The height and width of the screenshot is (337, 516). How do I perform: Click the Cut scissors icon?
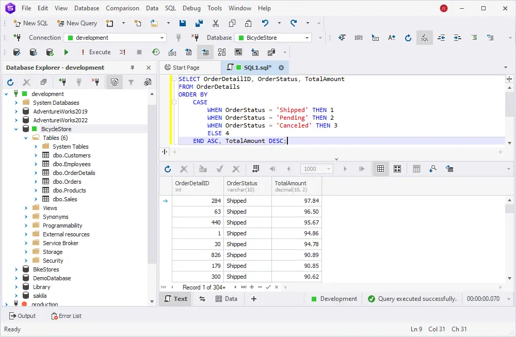[216, 23]
